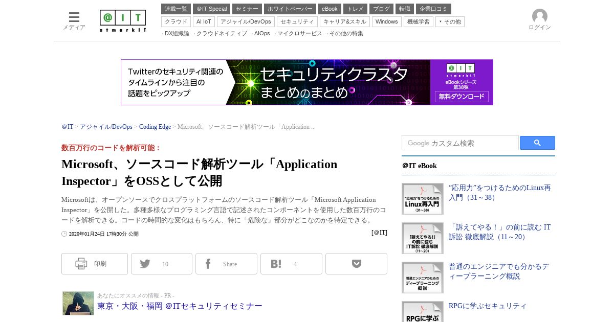The image size is (614, 322).
Task: Save the article to Pocket
Action: [356, 264]
